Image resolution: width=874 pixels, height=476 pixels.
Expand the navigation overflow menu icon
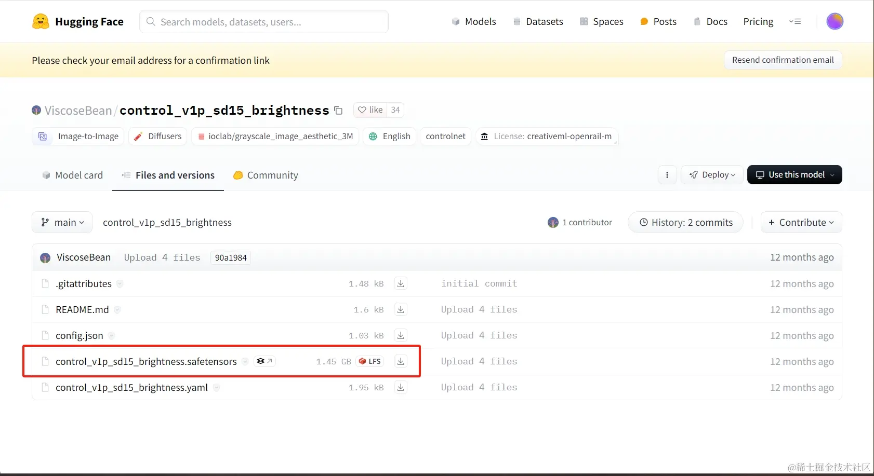(x=795, y=21)
